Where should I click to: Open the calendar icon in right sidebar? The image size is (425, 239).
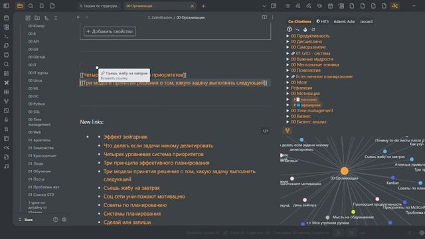[330, 6]
